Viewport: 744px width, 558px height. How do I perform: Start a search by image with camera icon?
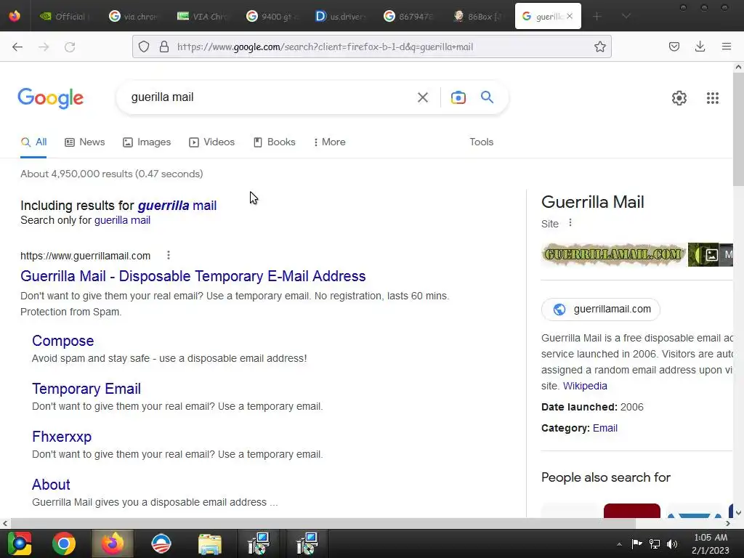click(458, 97)
